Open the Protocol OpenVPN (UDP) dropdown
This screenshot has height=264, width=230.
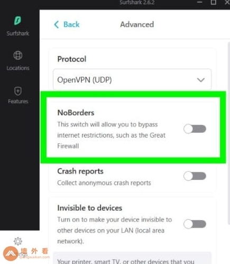(132, 80)
